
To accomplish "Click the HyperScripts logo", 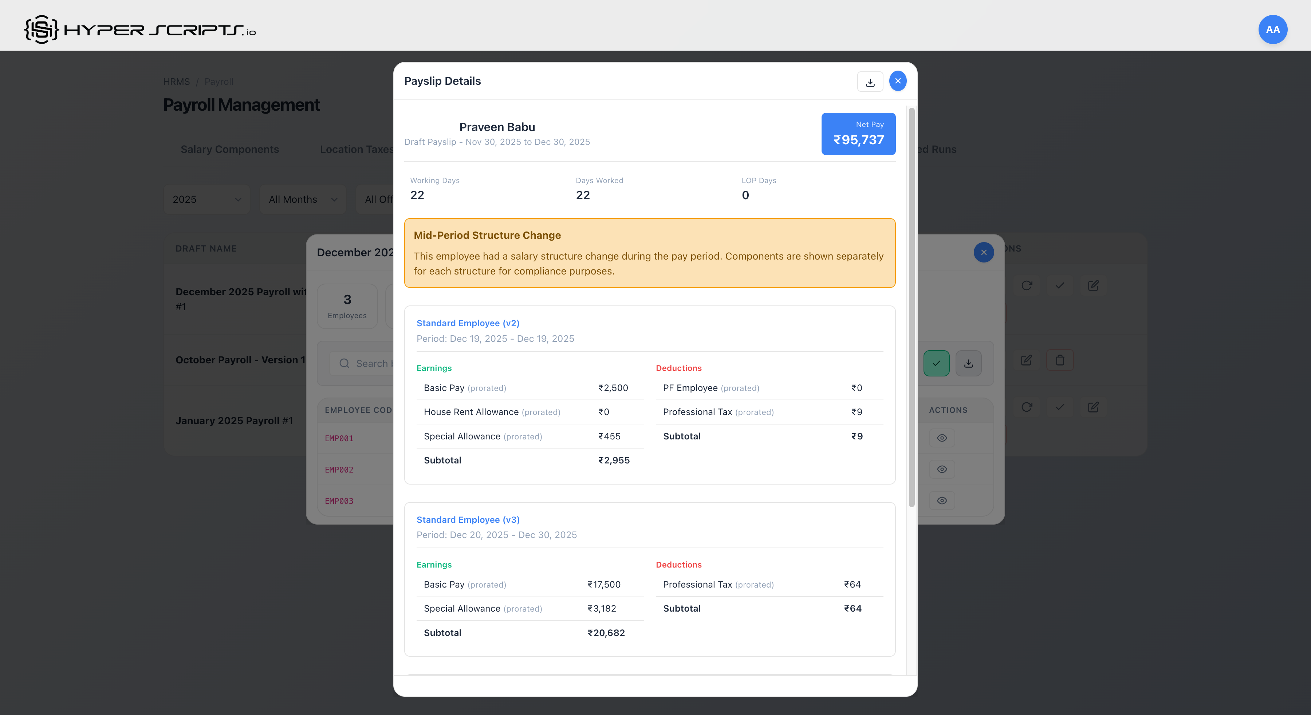I will click(x=140, y=29).
